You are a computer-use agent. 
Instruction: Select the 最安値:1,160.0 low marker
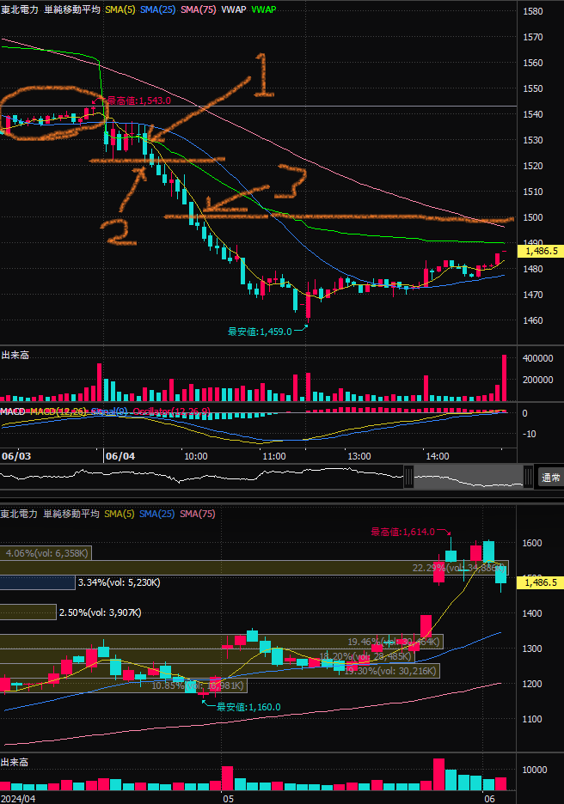248,707
